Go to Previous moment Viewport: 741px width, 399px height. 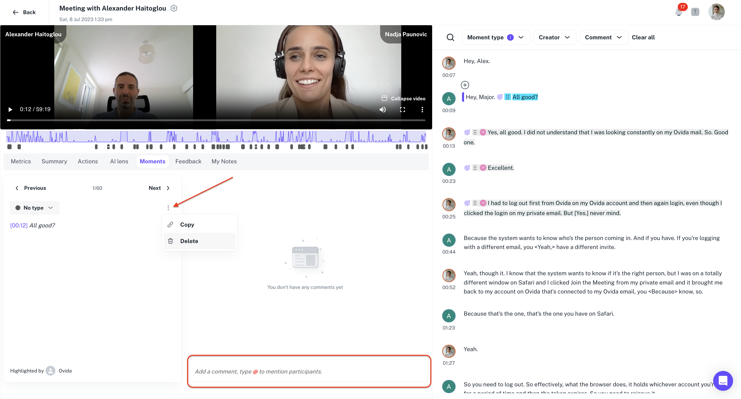click(30, 188)
